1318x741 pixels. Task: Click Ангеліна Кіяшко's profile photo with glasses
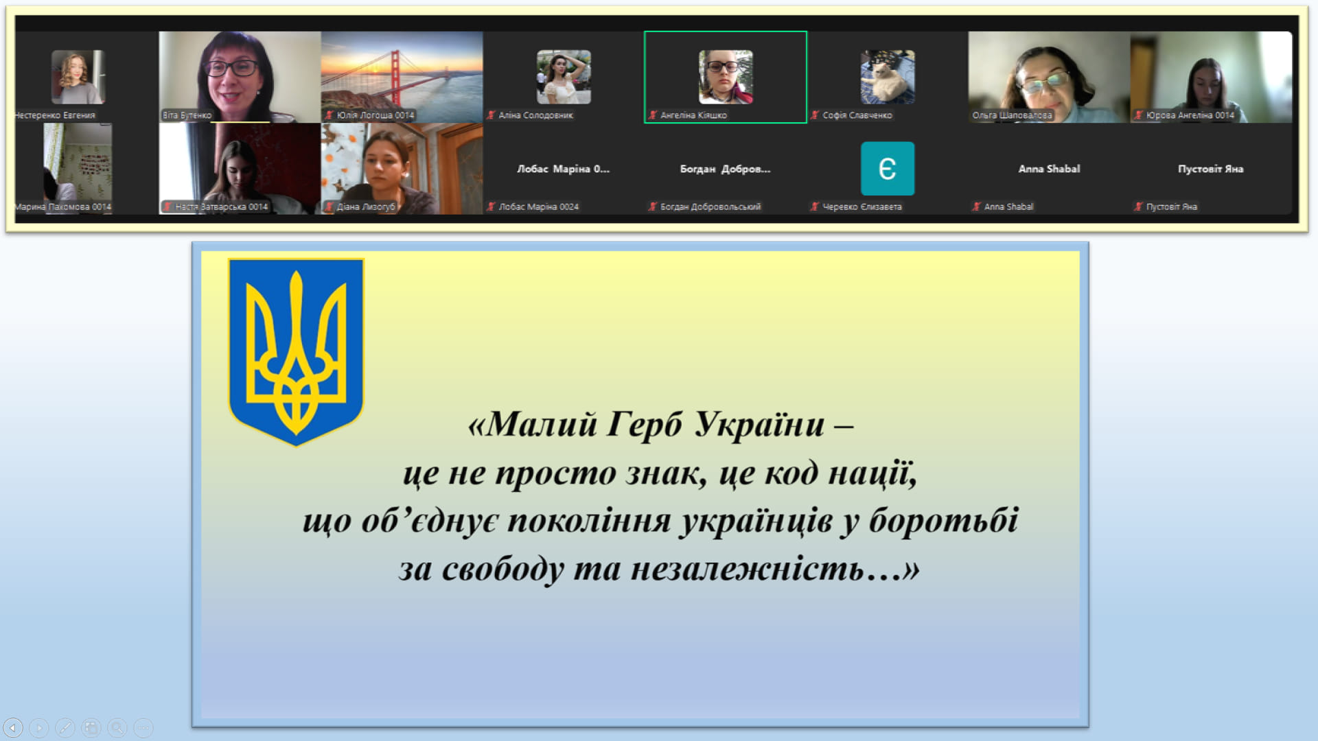726,77
